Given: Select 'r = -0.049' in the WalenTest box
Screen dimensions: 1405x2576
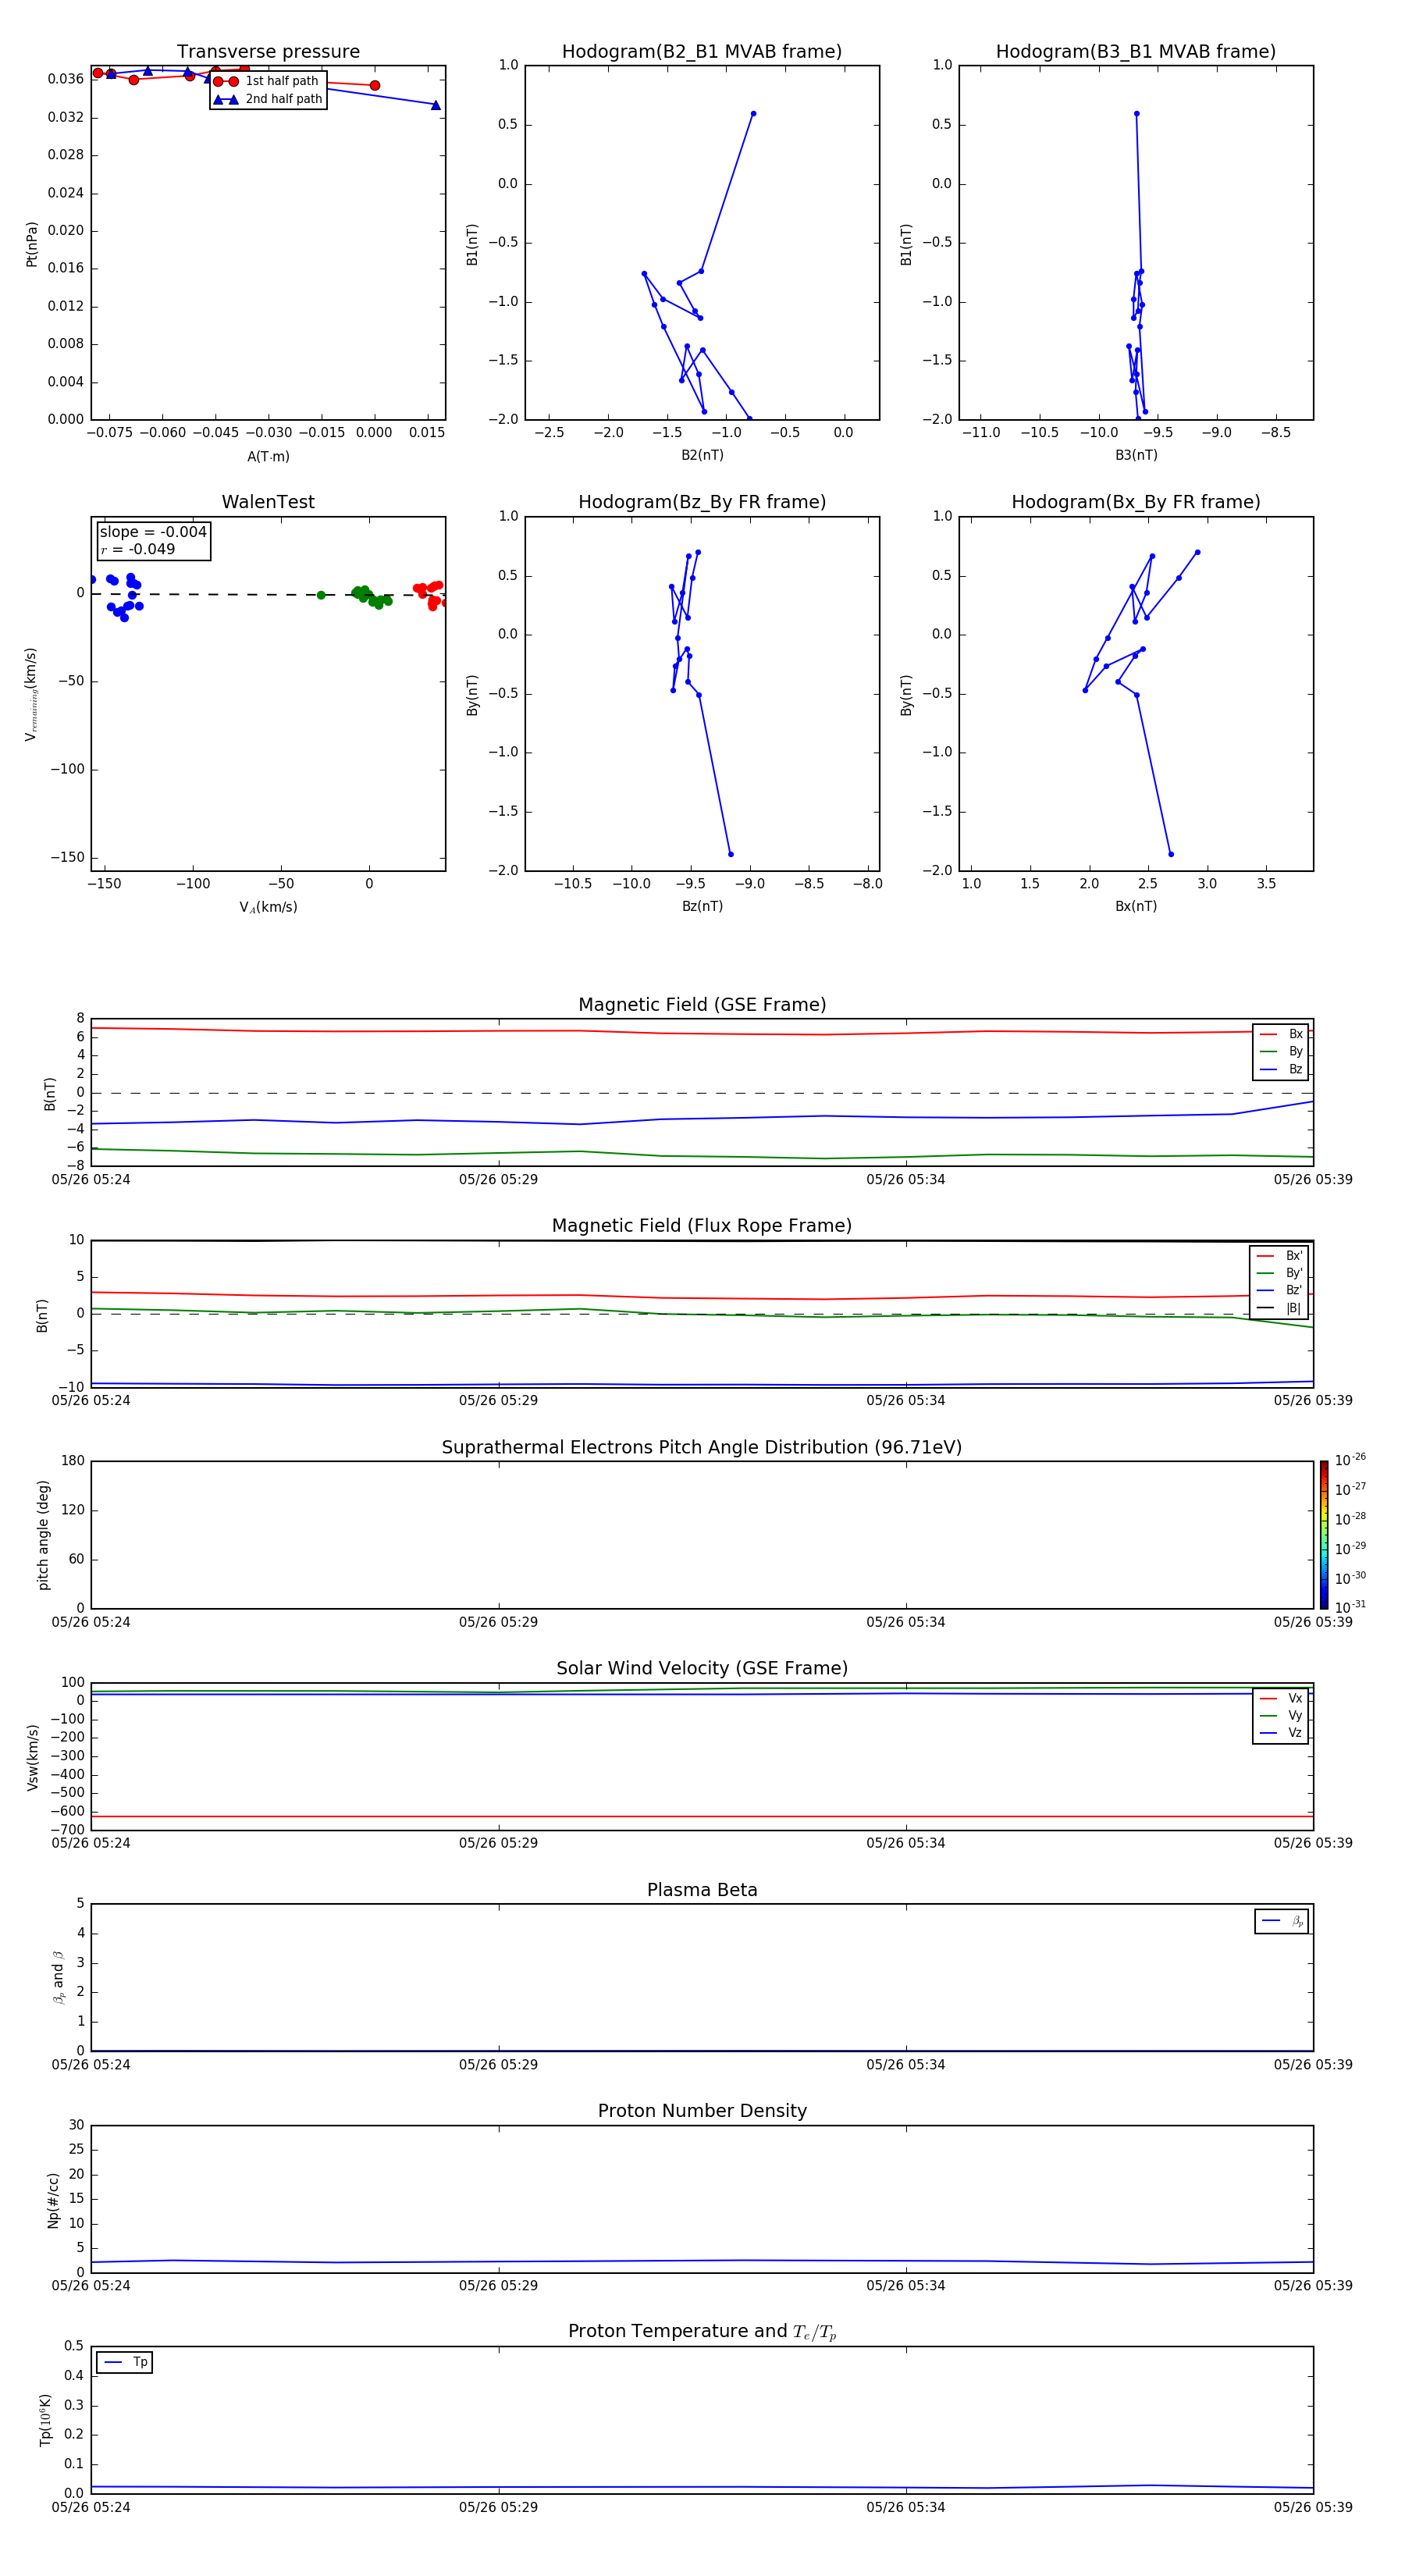Looking at the screenshot, I should click(137, 549).
